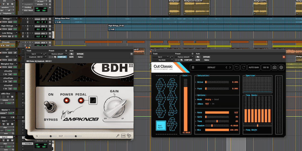This screenshot has height=151, width=302.
Task: Expand the Drive parameter arrow
Action: click(196, 82)
